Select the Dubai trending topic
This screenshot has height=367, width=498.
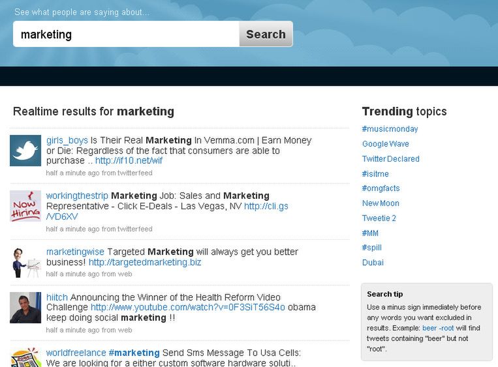373,263
